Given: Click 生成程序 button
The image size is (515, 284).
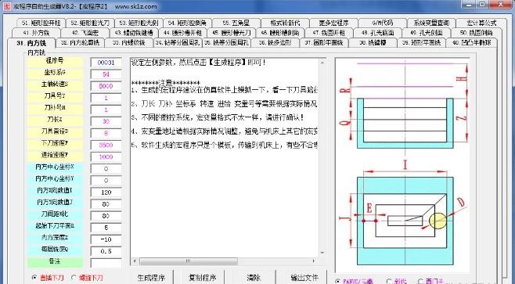Looking at the screenshot, I should click(x=151, y=278).
